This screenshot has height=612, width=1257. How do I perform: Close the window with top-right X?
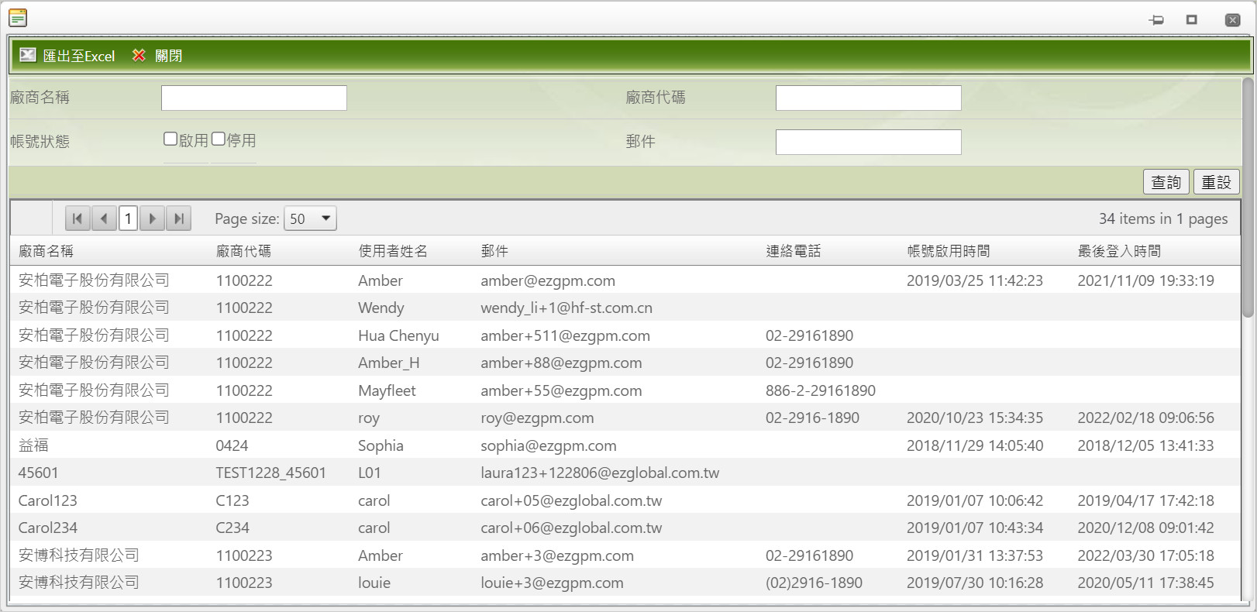[x=1232, y=19]
